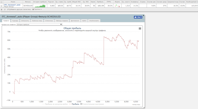The image size is (198, 109).
Task: Toggle the Значительные выигрыши legend item
Action: [x=92, y=104]
